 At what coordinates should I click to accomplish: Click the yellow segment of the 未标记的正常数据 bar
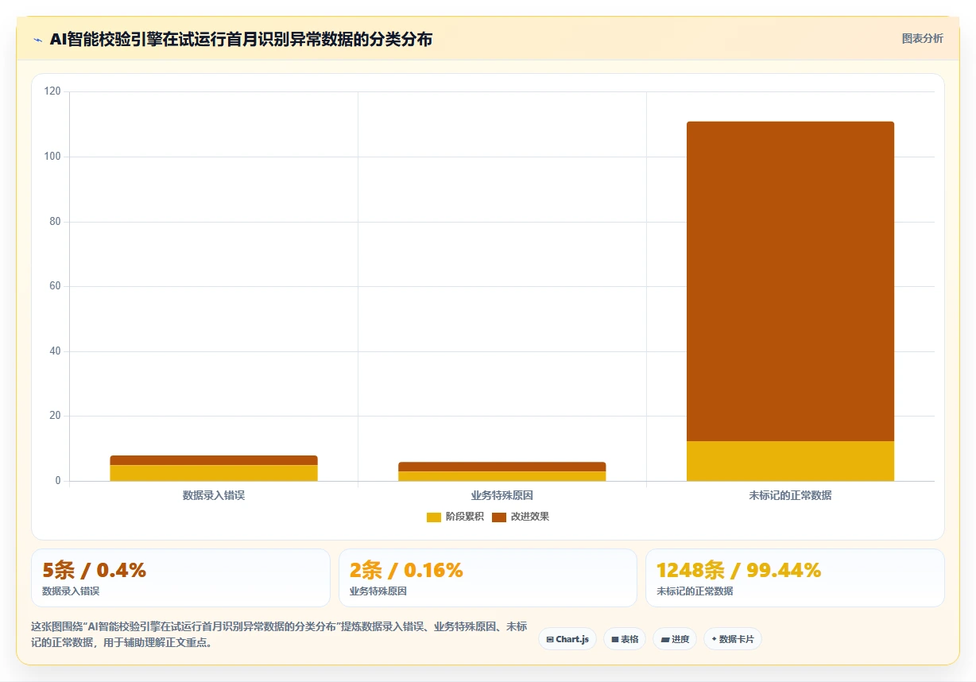click(790, 461)
